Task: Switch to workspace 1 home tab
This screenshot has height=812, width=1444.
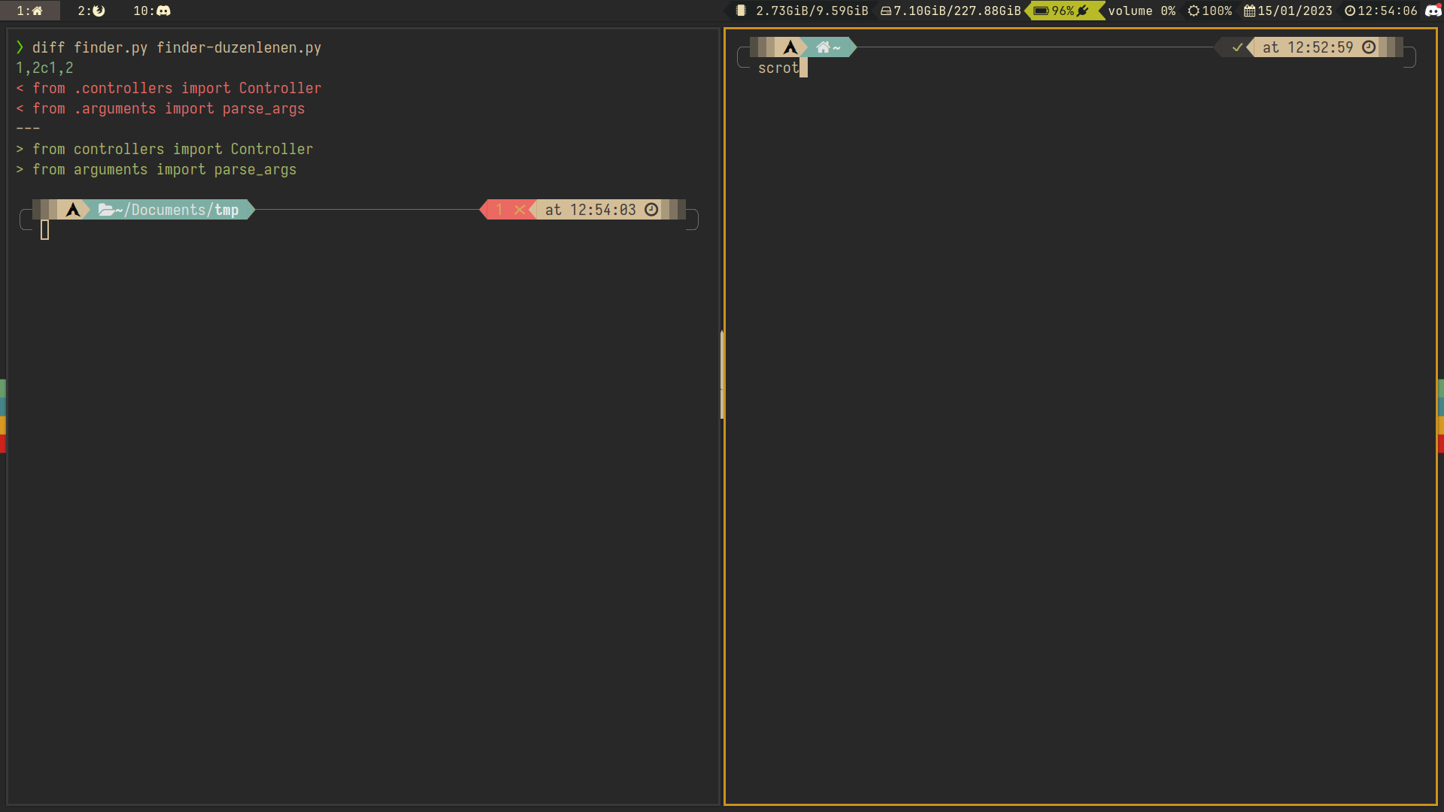Action: [x=30, y=11]
